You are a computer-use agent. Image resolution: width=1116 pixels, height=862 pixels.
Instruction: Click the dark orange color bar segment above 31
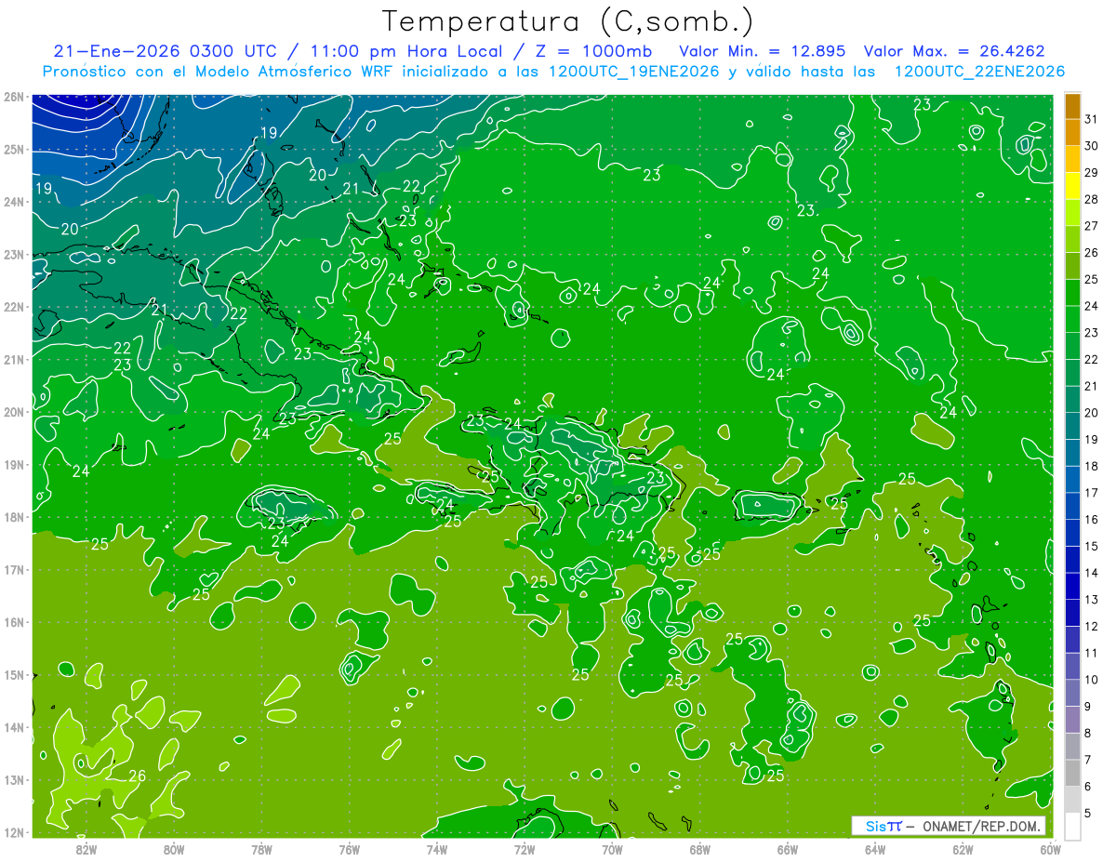(x=1072, y=106)
